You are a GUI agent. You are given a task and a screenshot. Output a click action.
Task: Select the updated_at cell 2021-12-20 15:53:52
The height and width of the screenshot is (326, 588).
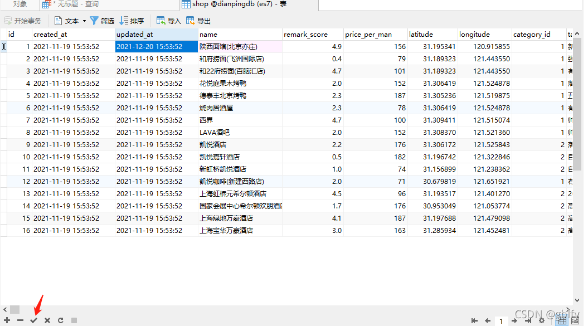click(x=157, y=46)
